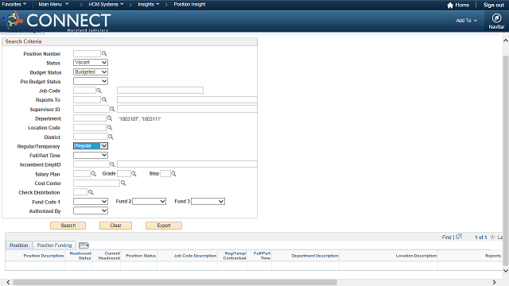Image resolution: width=509 pixels, height=286 pixels.
Task: Click the Export button
Action: [x=164, y=226]
